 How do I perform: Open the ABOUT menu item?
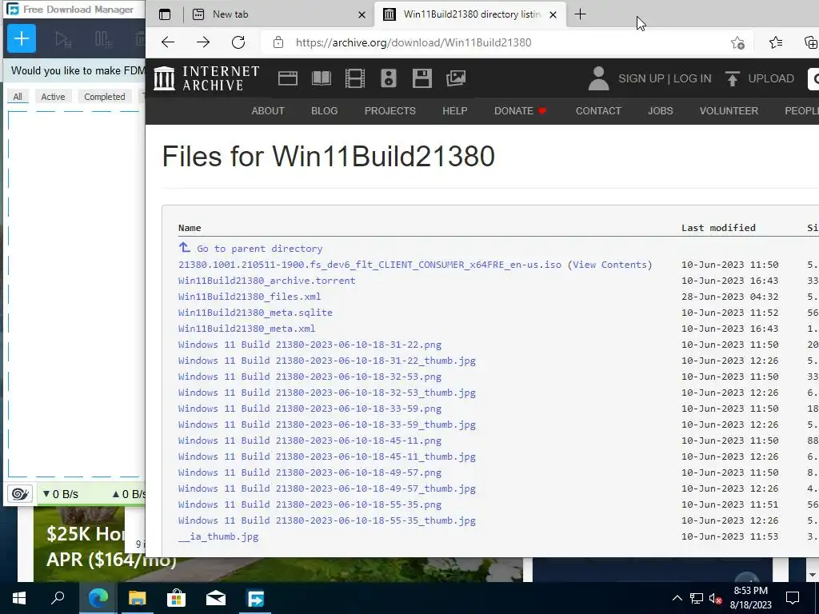(x=268, y=110)
